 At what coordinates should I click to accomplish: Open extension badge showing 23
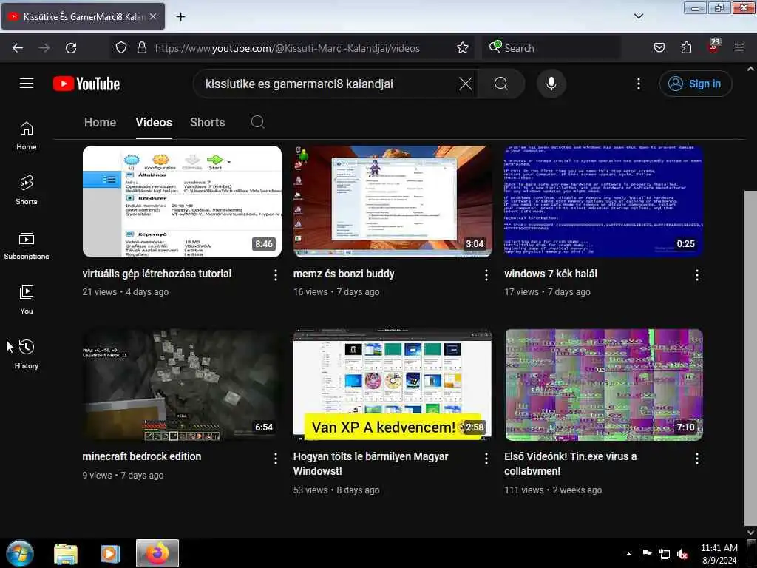point(713,47)
